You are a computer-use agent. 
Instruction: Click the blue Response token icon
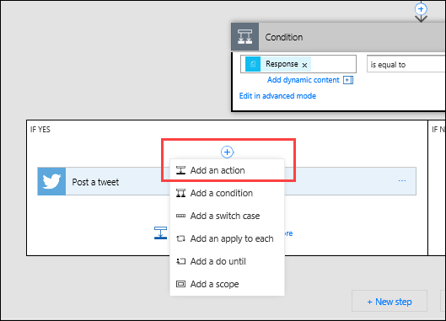pyautogui.click(x=253, y=64)
